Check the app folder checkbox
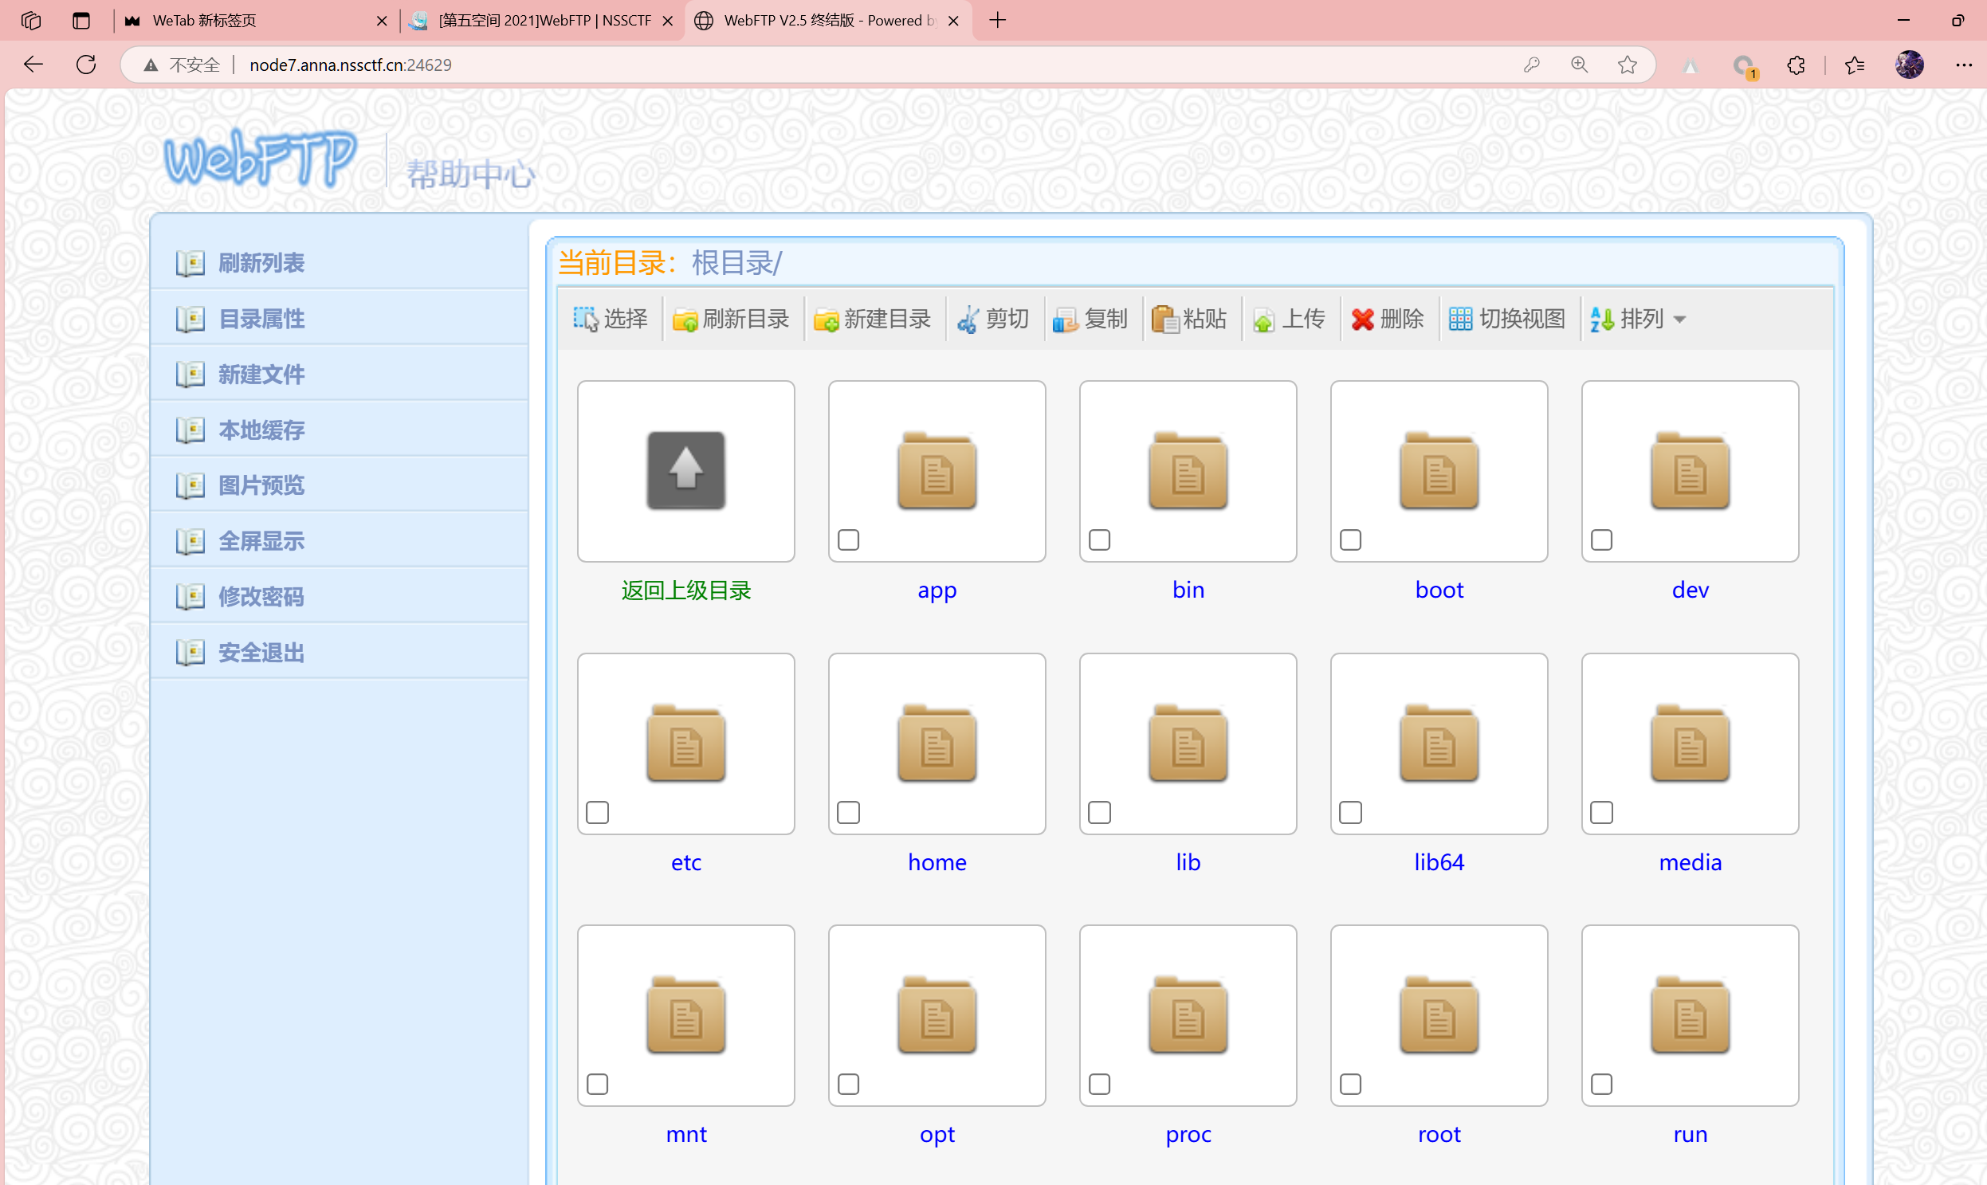 pos(848,540)
